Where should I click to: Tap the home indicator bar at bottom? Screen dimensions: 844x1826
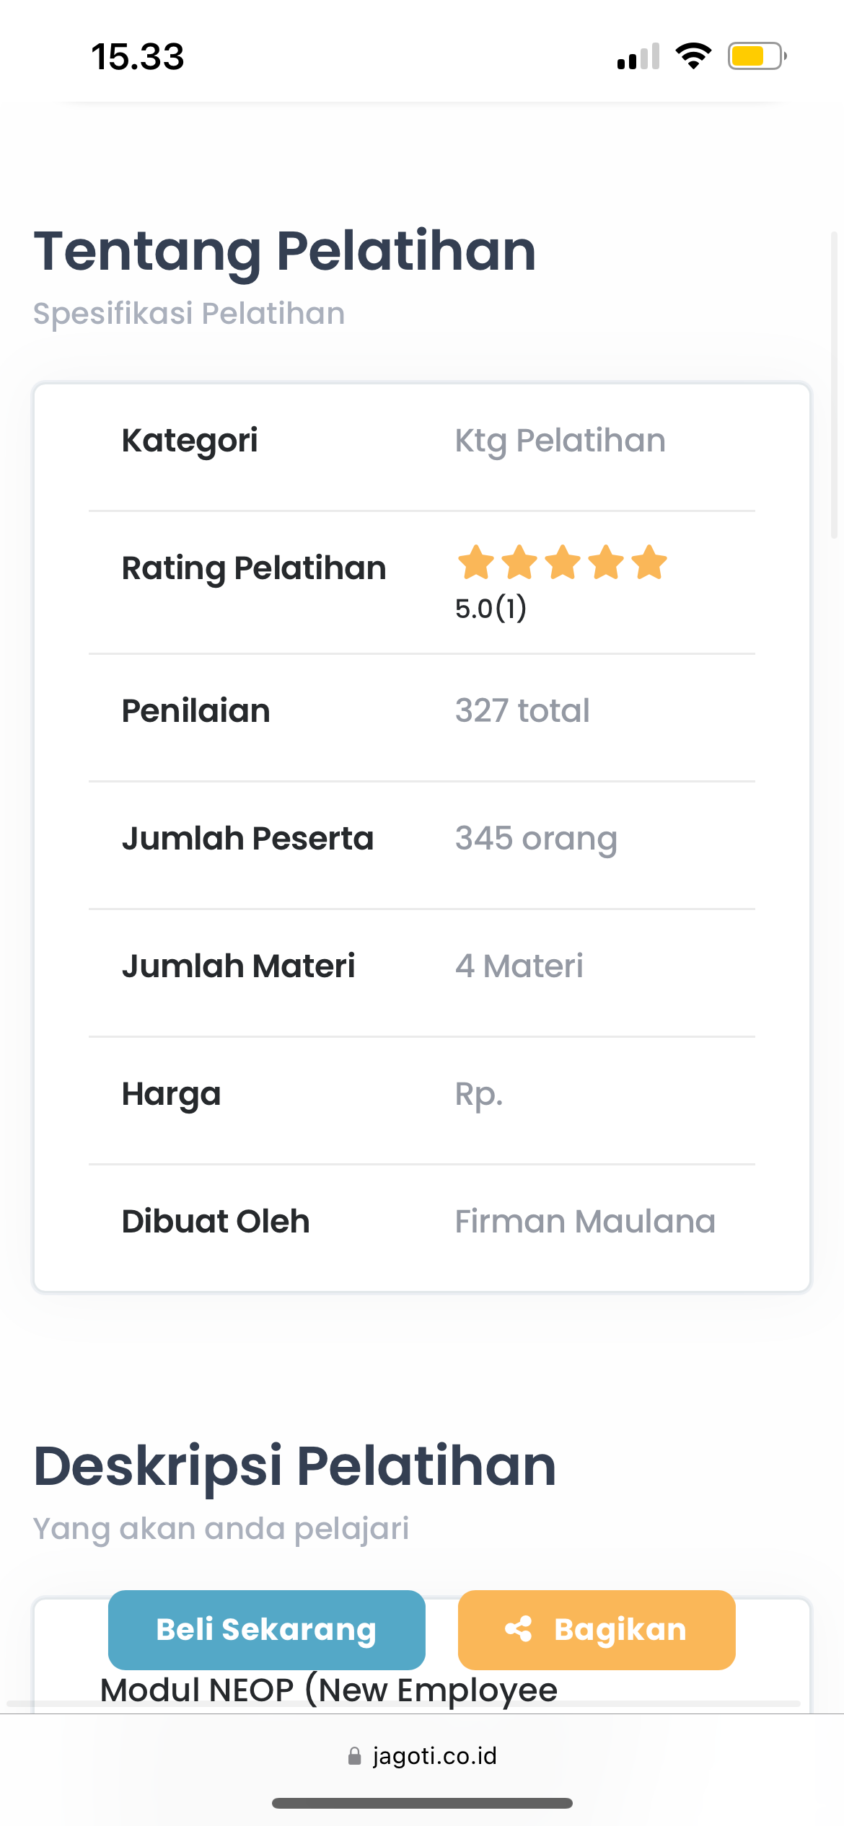point(422,1803)
